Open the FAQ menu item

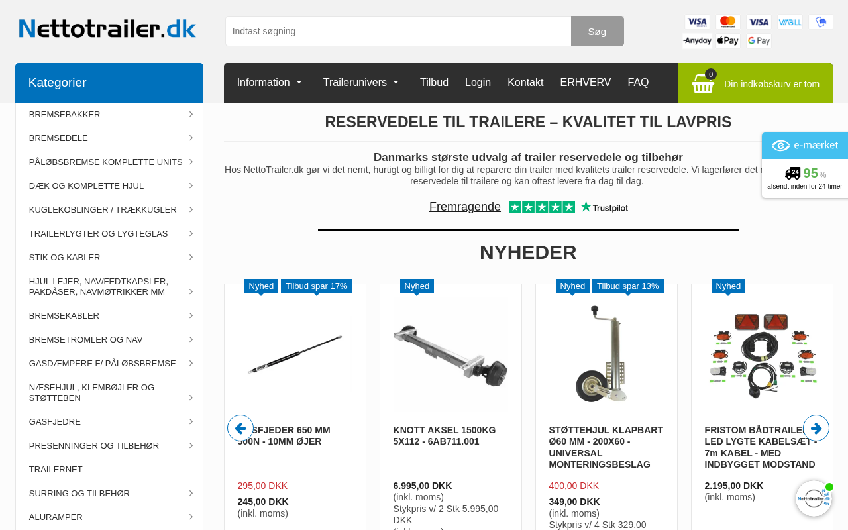[x=638, y=83]
